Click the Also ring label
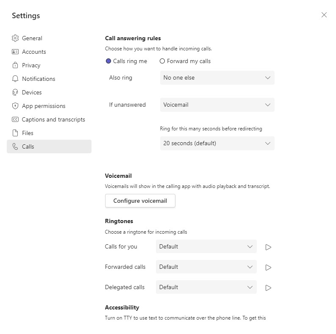The width and height of the screenshot is (336, 334). click(121, 77)
